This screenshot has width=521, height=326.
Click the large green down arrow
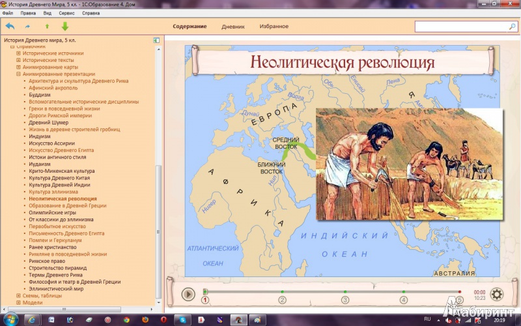(65, 26)
